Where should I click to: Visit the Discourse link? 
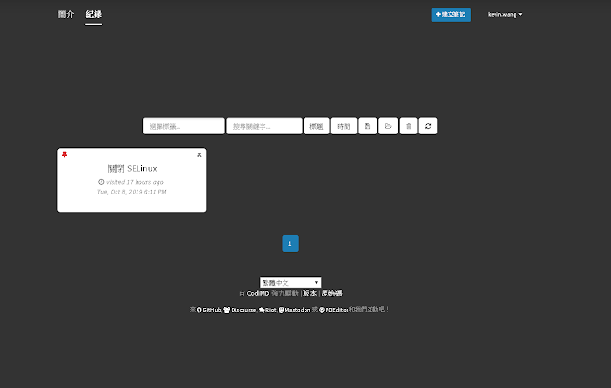(240, 310)
